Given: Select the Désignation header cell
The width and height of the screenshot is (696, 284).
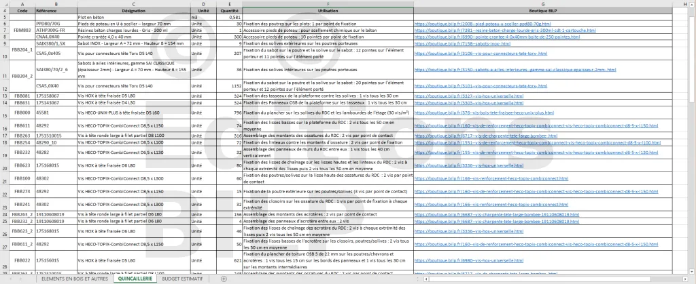Looking at the screenshot, I should pyautogui.click(x=133, y=12).
